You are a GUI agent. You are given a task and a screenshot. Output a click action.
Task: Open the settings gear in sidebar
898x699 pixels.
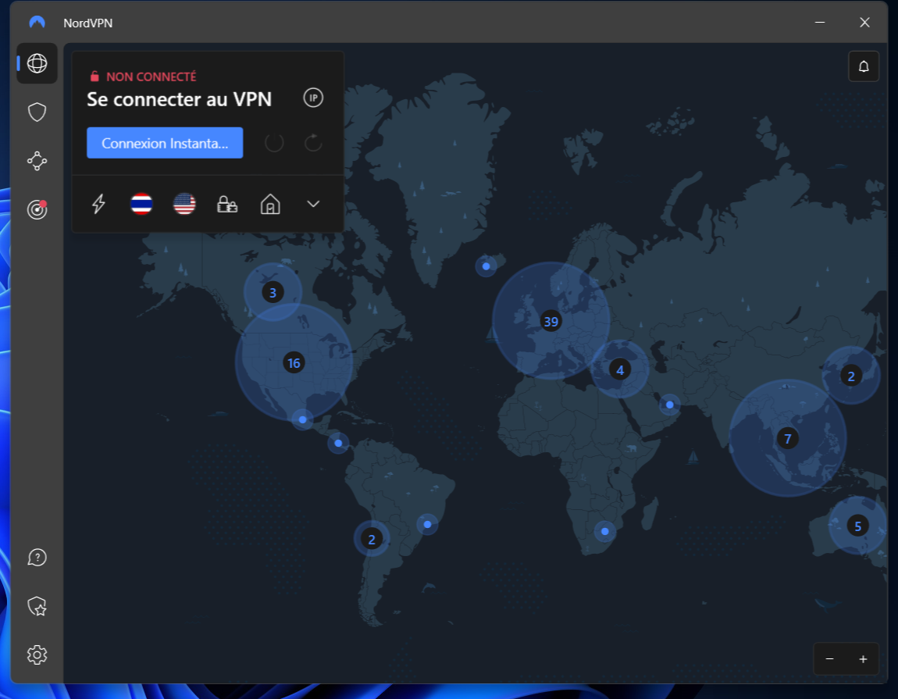37,655
